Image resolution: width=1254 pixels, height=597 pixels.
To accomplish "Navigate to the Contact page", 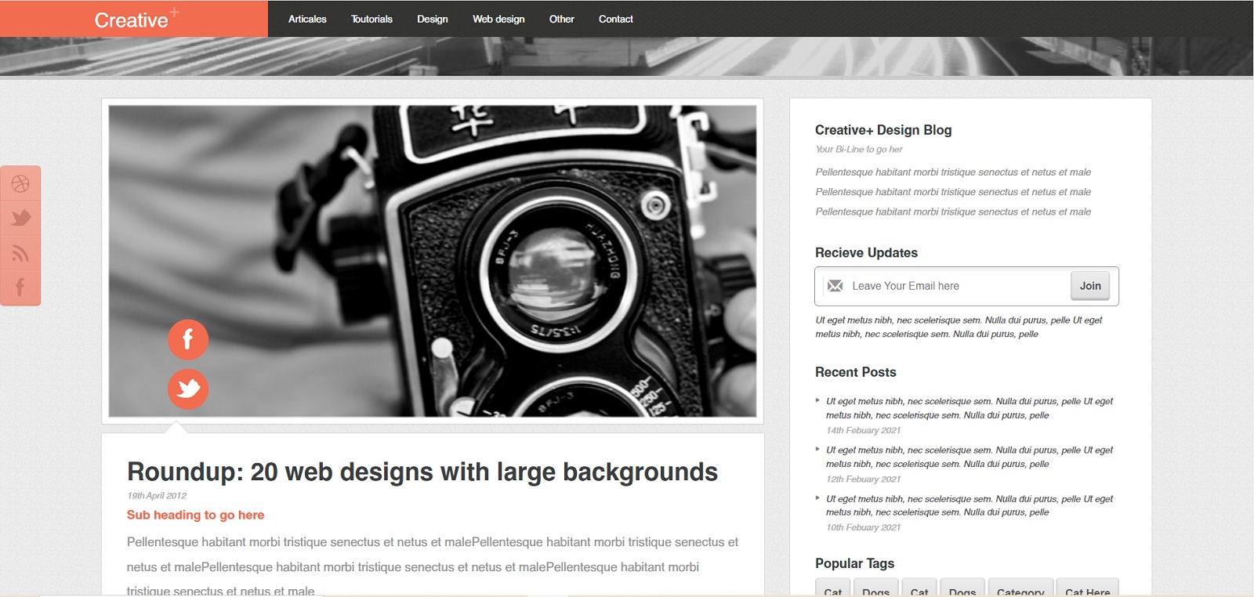I will pyautogui.click(x=616, y=19).
